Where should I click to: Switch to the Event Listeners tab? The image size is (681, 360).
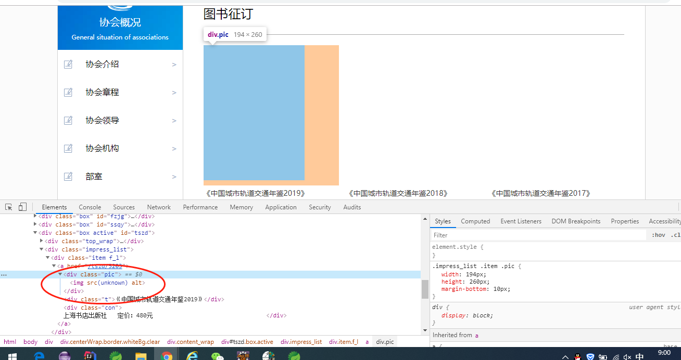coord(521,221)
